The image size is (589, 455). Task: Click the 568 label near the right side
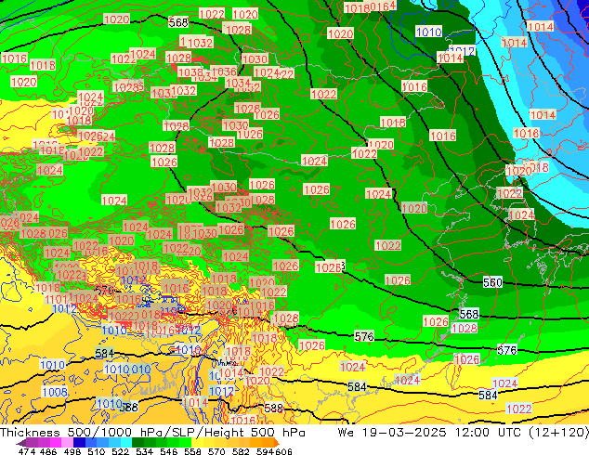tap(469, 315)
